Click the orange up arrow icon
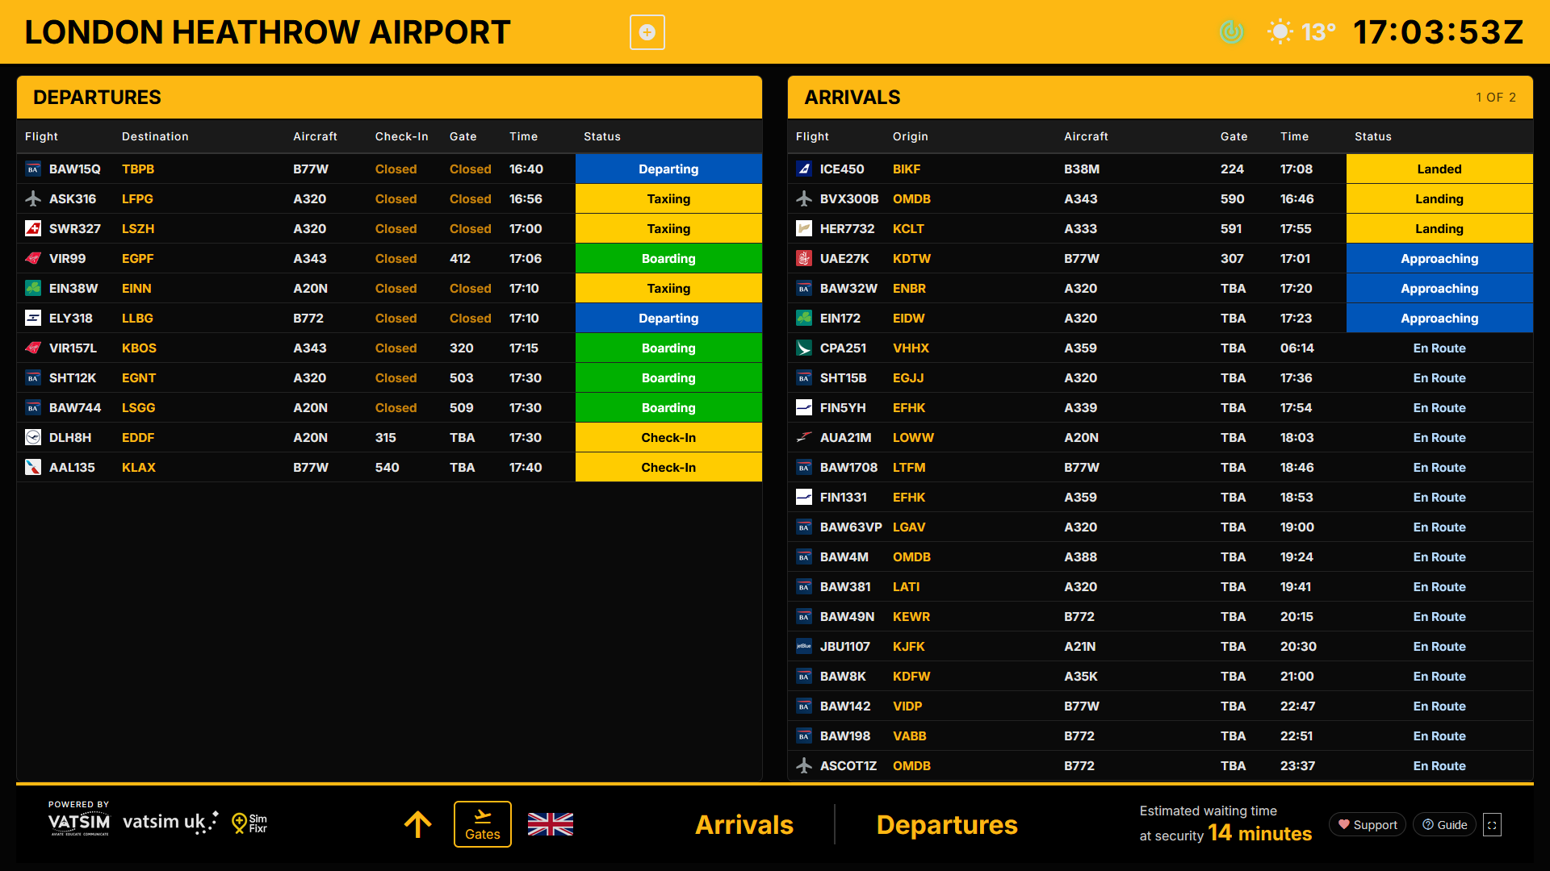The height and width of the screenshot is (871, 1550). pos(417,824)
